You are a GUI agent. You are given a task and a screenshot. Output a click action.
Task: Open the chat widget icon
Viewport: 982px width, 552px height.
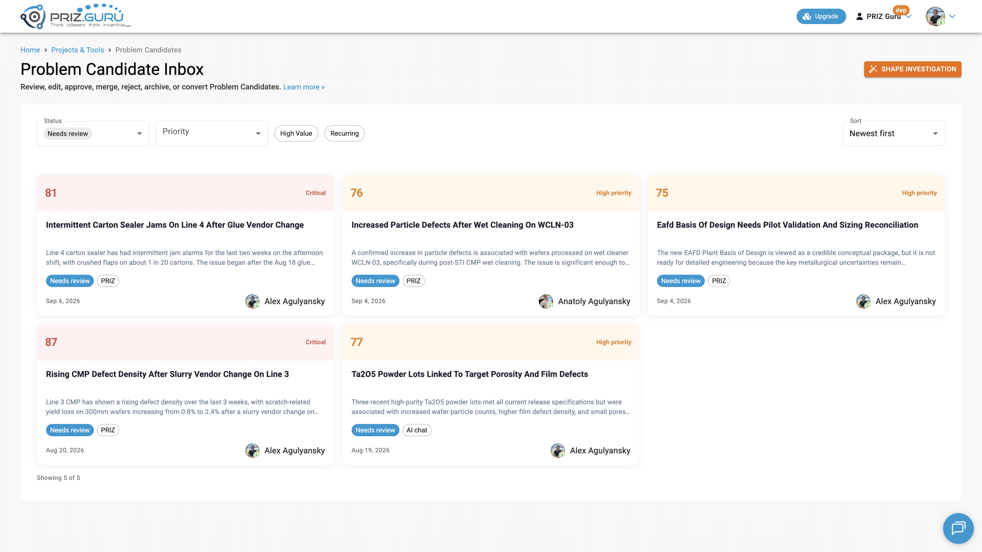(x=958, y=528)
